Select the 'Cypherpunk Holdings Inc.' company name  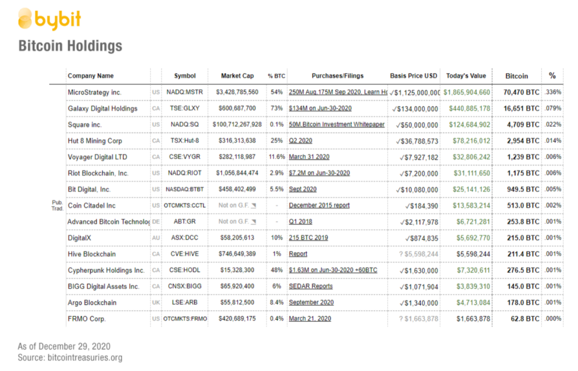click(106, 270)
